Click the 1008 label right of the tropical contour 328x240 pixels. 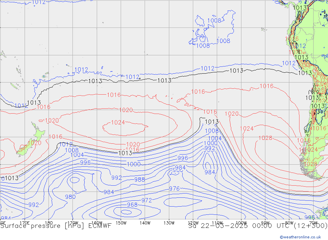click(x=223, y=41)
